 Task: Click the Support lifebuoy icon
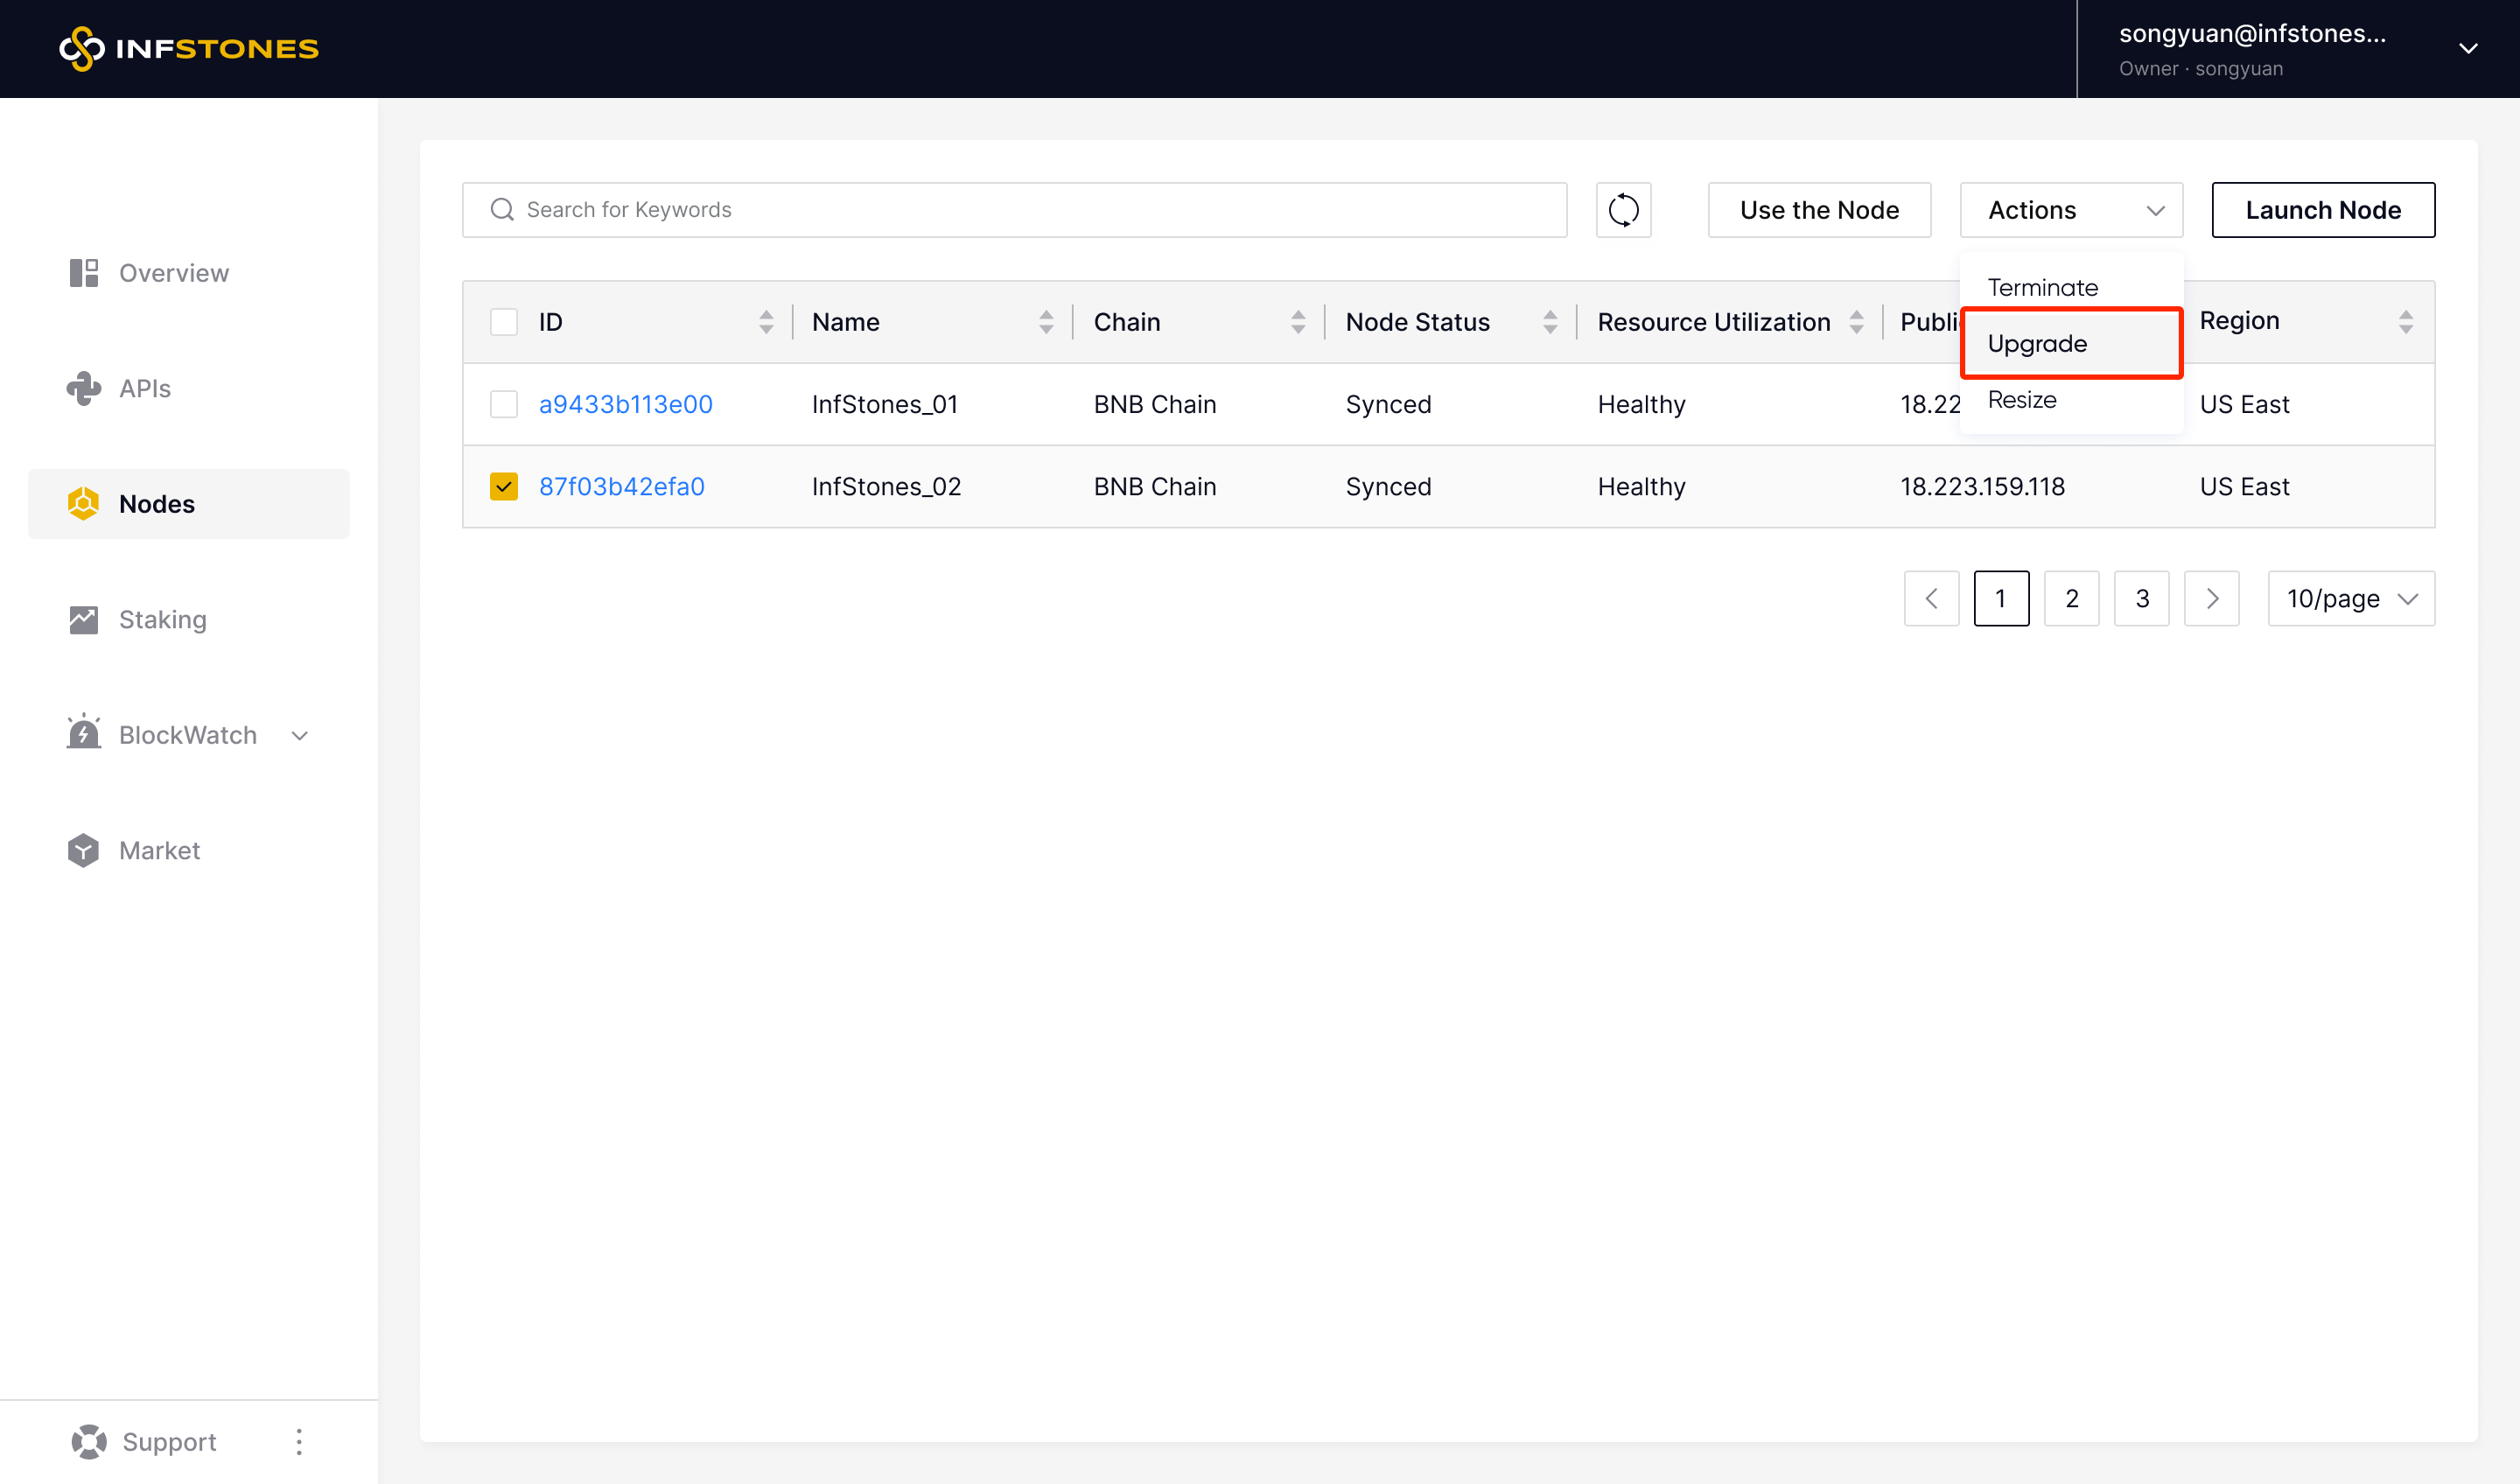89,1441
